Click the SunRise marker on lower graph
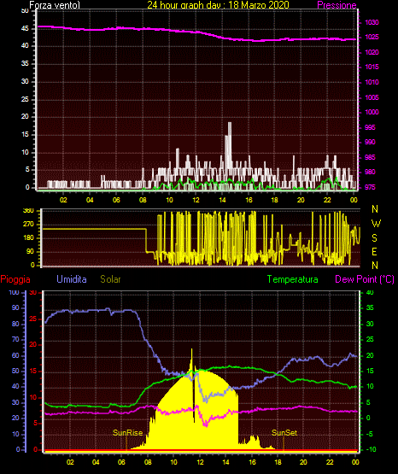 (127, 433)
